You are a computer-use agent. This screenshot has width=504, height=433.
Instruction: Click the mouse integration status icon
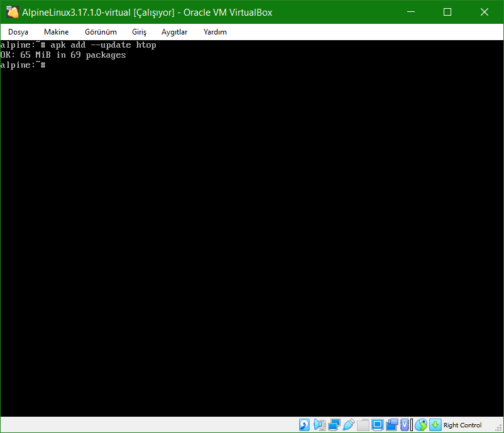click(421, 425)
